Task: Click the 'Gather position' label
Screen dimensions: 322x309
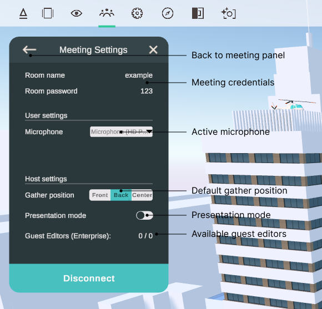Action: coord(49,195)
